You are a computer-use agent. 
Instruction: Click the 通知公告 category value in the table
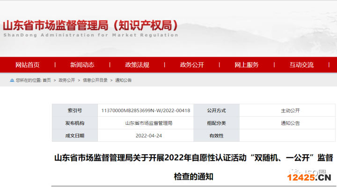click(x=290, y=123)
